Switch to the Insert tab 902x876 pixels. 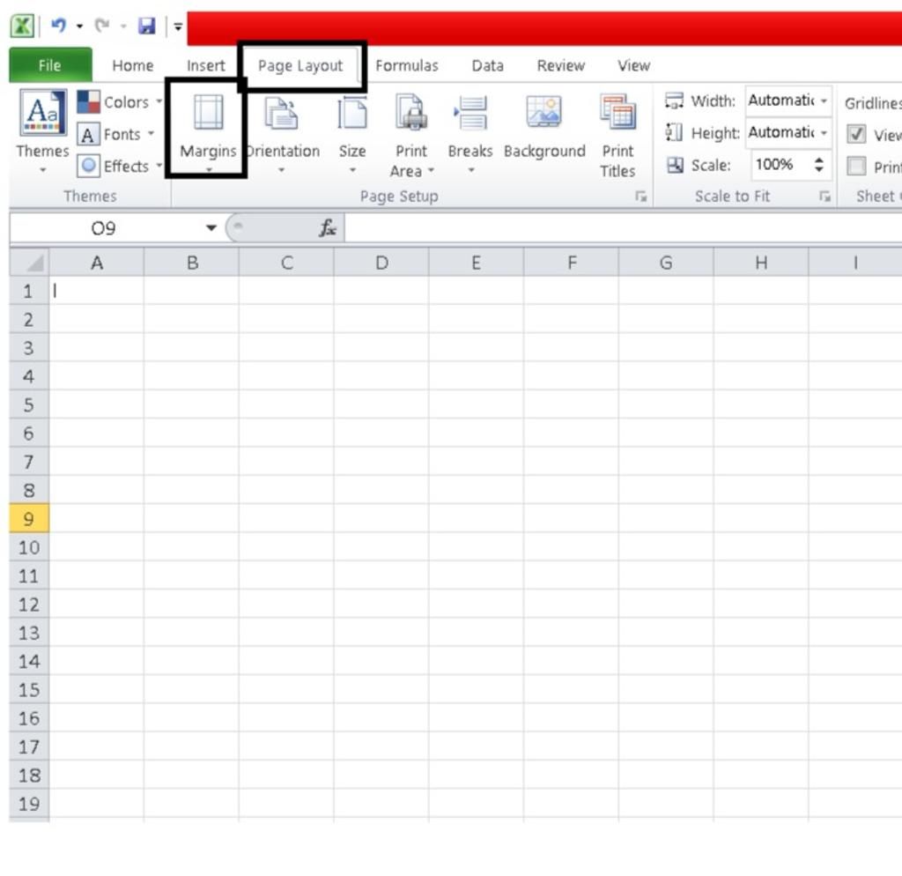[x=205, y=65]
